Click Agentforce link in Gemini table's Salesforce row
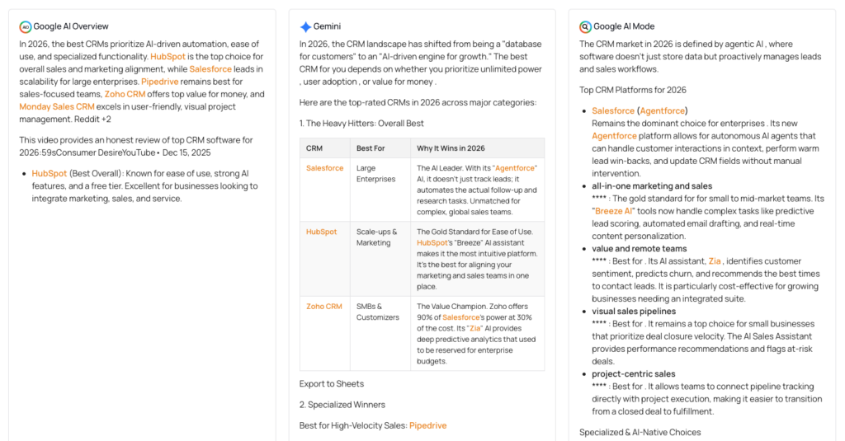The image size is (845, 441). coord(516,168)
